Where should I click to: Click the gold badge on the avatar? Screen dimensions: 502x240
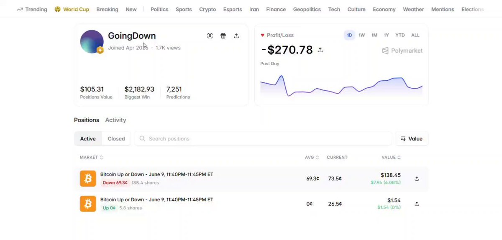tap(100, 50)
